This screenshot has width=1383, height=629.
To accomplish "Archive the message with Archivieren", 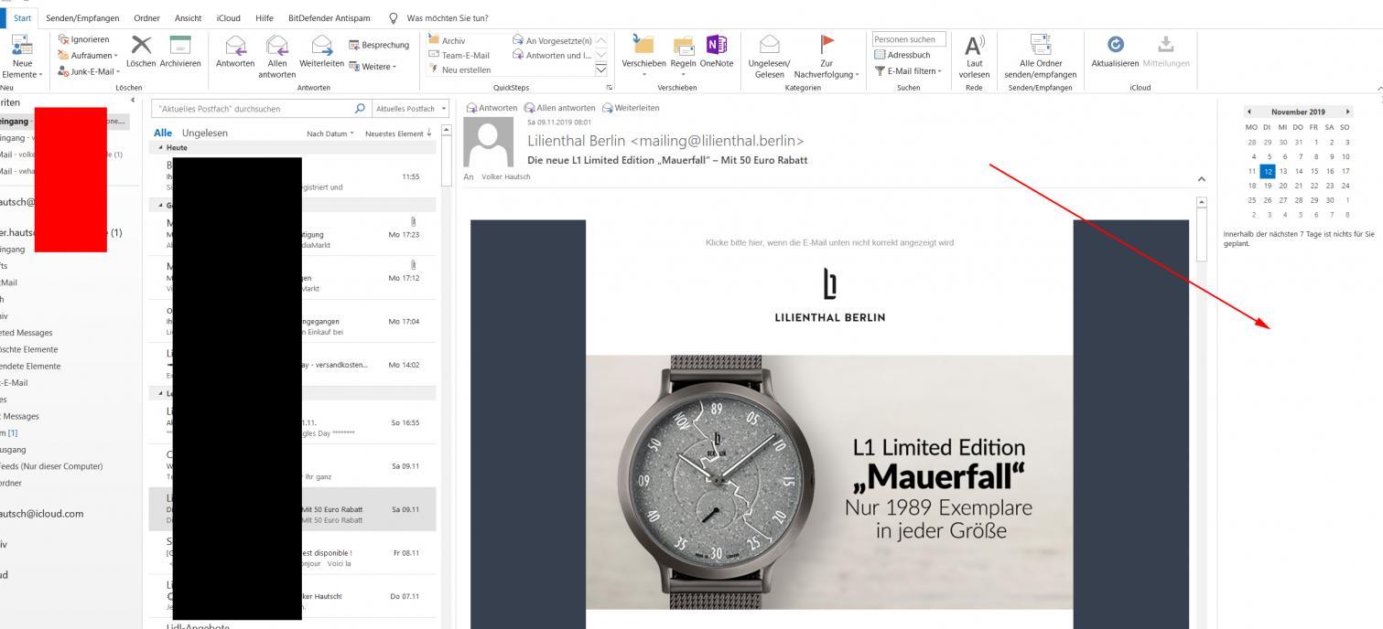I will [x=180, y=53].
